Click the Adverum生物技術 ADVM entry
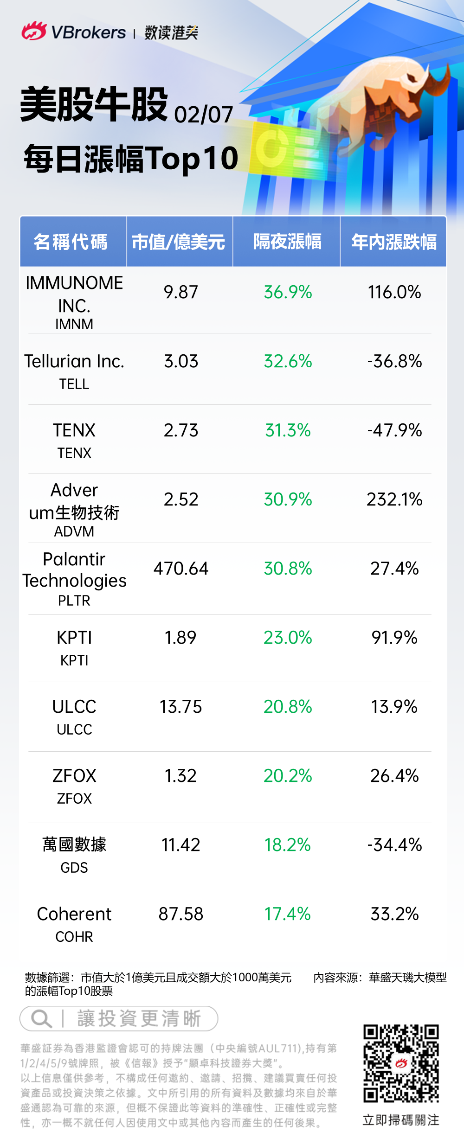 (x=74, y=509)
